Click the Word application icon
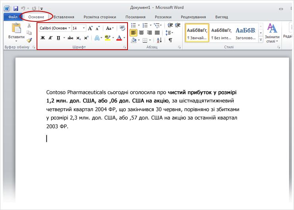The height and width of the screenshot is (210, 294). [x=7, y=8]
